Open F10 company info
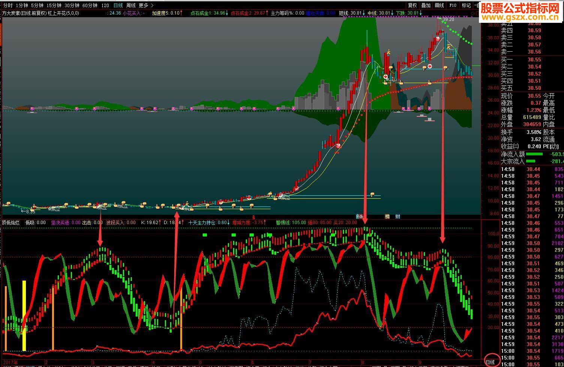564x367 pixels. (x=453, y=5)
